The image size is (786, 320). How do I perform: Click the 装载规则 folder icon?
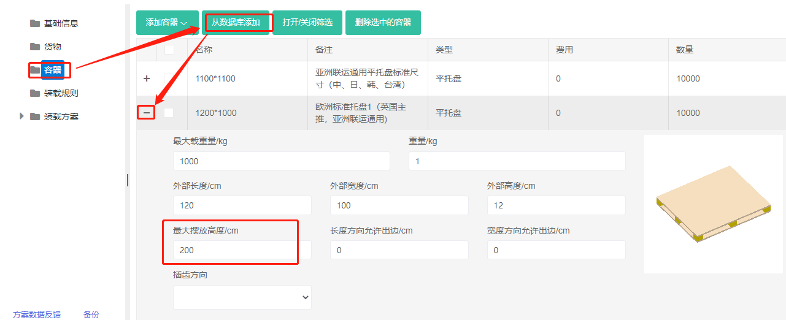[x=35, y=93]
